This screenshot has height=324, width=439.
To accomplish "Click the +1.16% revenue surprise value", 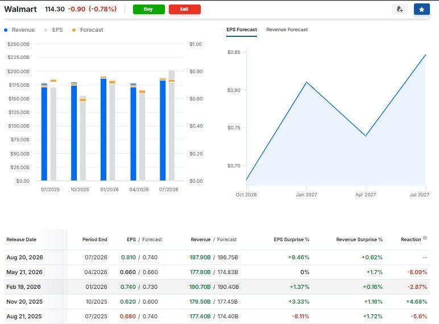I will (x=373, y=302).
